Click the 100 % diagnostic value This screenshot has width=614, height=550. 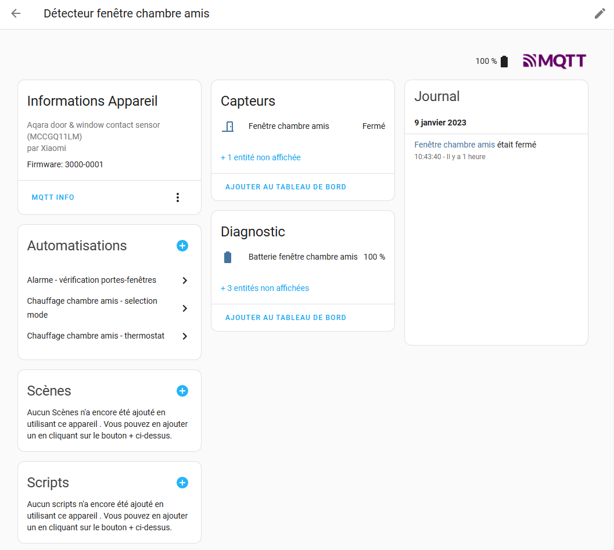pyautogui.click(x=374, y=257)
